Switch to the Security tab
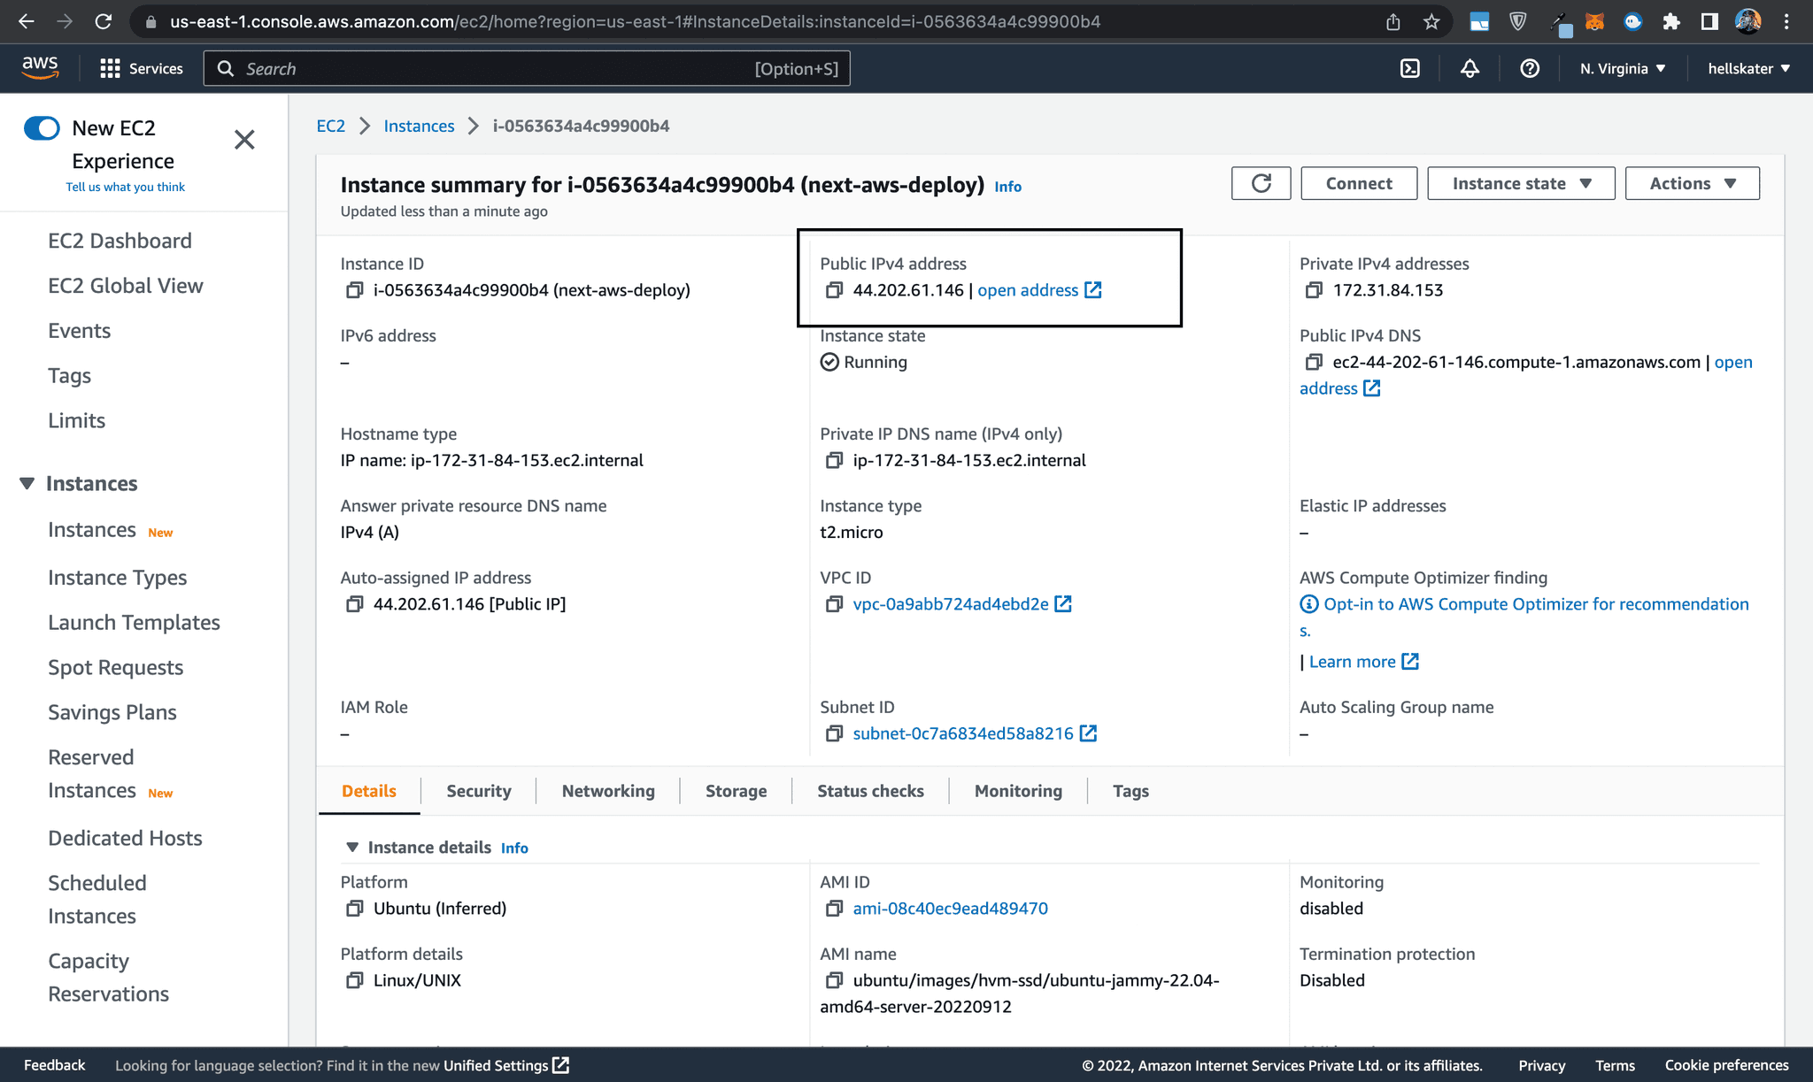 pyautogui.click(x=478, y=790)
